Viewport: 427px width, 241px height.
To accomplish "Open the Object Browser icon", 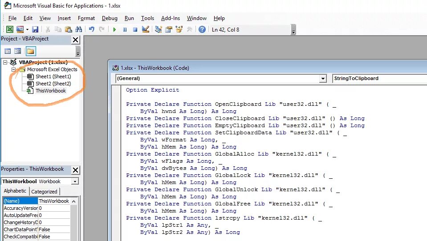I will coord(179,29).
